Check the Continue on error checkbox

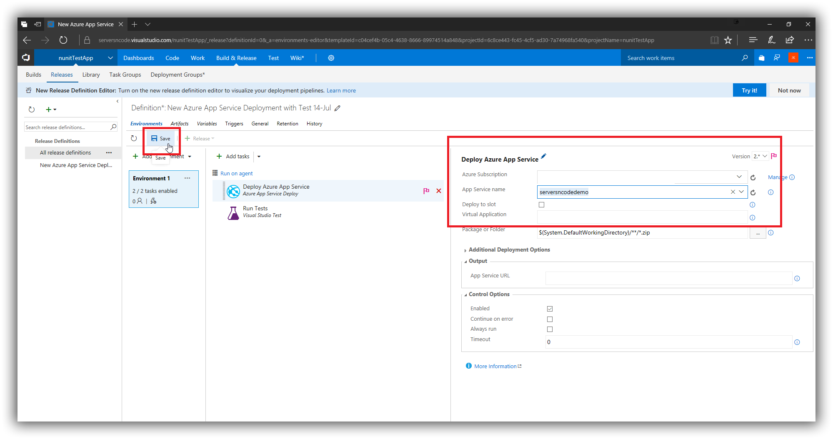(550, 319)
